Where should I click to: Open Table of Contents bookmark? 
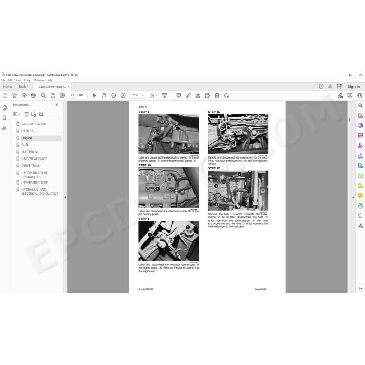(34, 124)
